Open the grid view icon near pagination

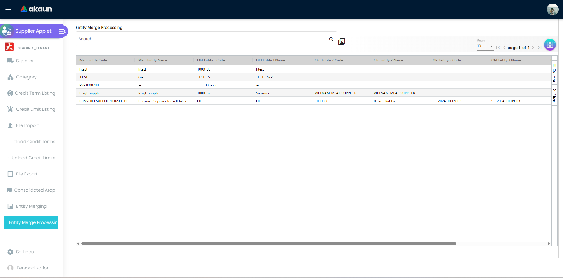pos(550,45)
